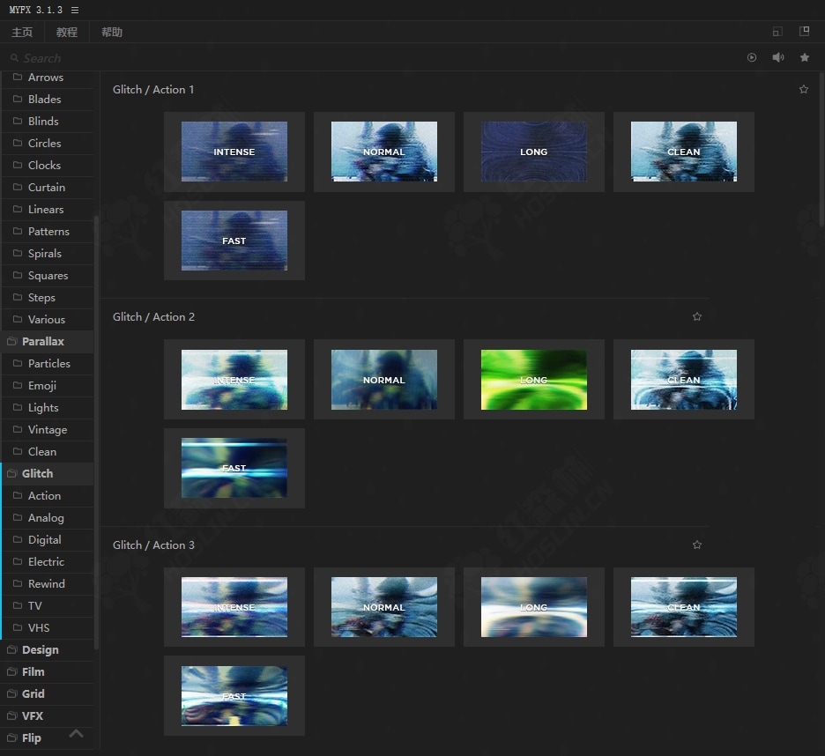Show favorites with the filled star icon

click(805, 57)
